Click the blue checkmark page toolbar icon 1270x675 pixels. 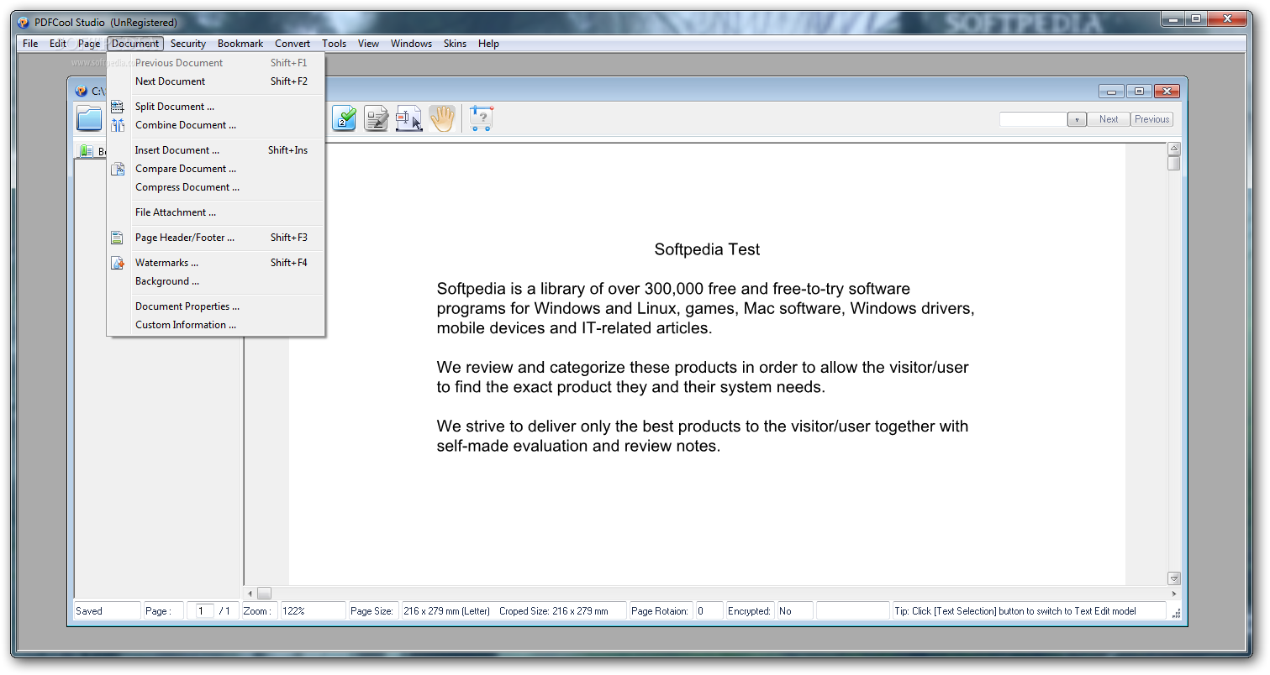point(344,118)
